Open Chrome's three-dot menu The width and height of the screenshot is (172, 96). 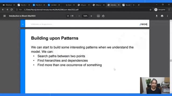pos(169,10)
